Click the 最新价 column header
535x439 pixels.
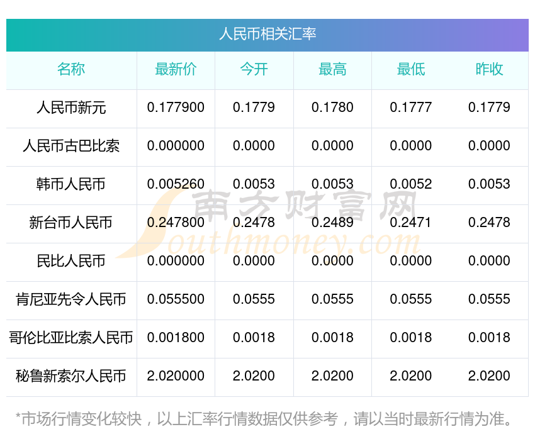[x=176, y=69]
